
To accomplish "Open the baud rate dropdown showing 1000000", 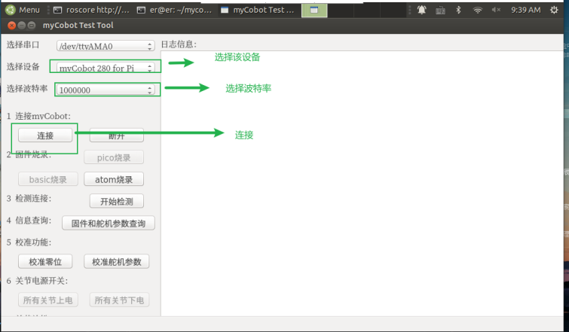I will (x=106, y=90).
